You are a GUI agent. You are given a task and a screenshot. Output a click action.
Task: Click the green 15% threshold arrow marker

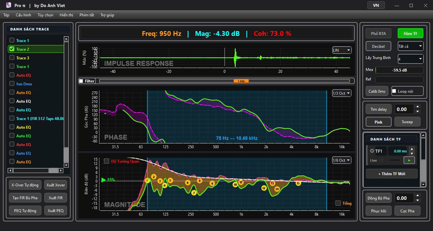point(103,180)
